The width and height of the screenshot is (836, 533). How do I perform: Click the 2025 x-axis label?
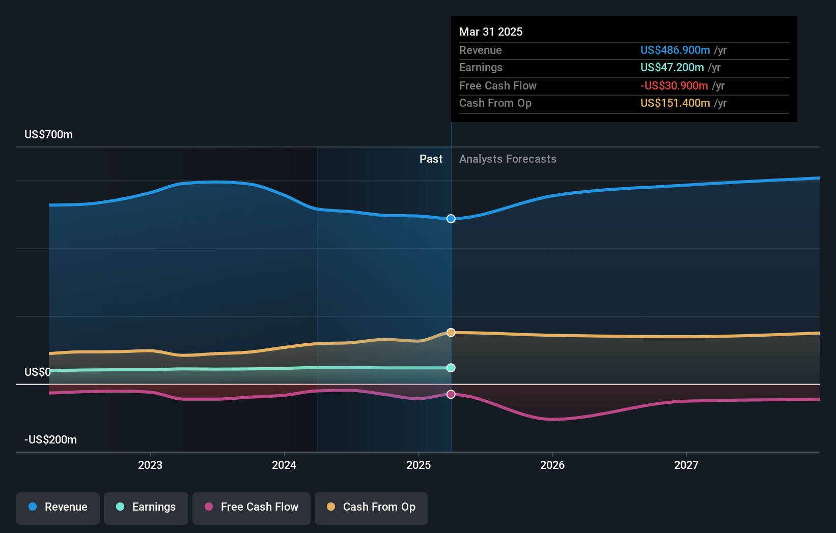419,465
